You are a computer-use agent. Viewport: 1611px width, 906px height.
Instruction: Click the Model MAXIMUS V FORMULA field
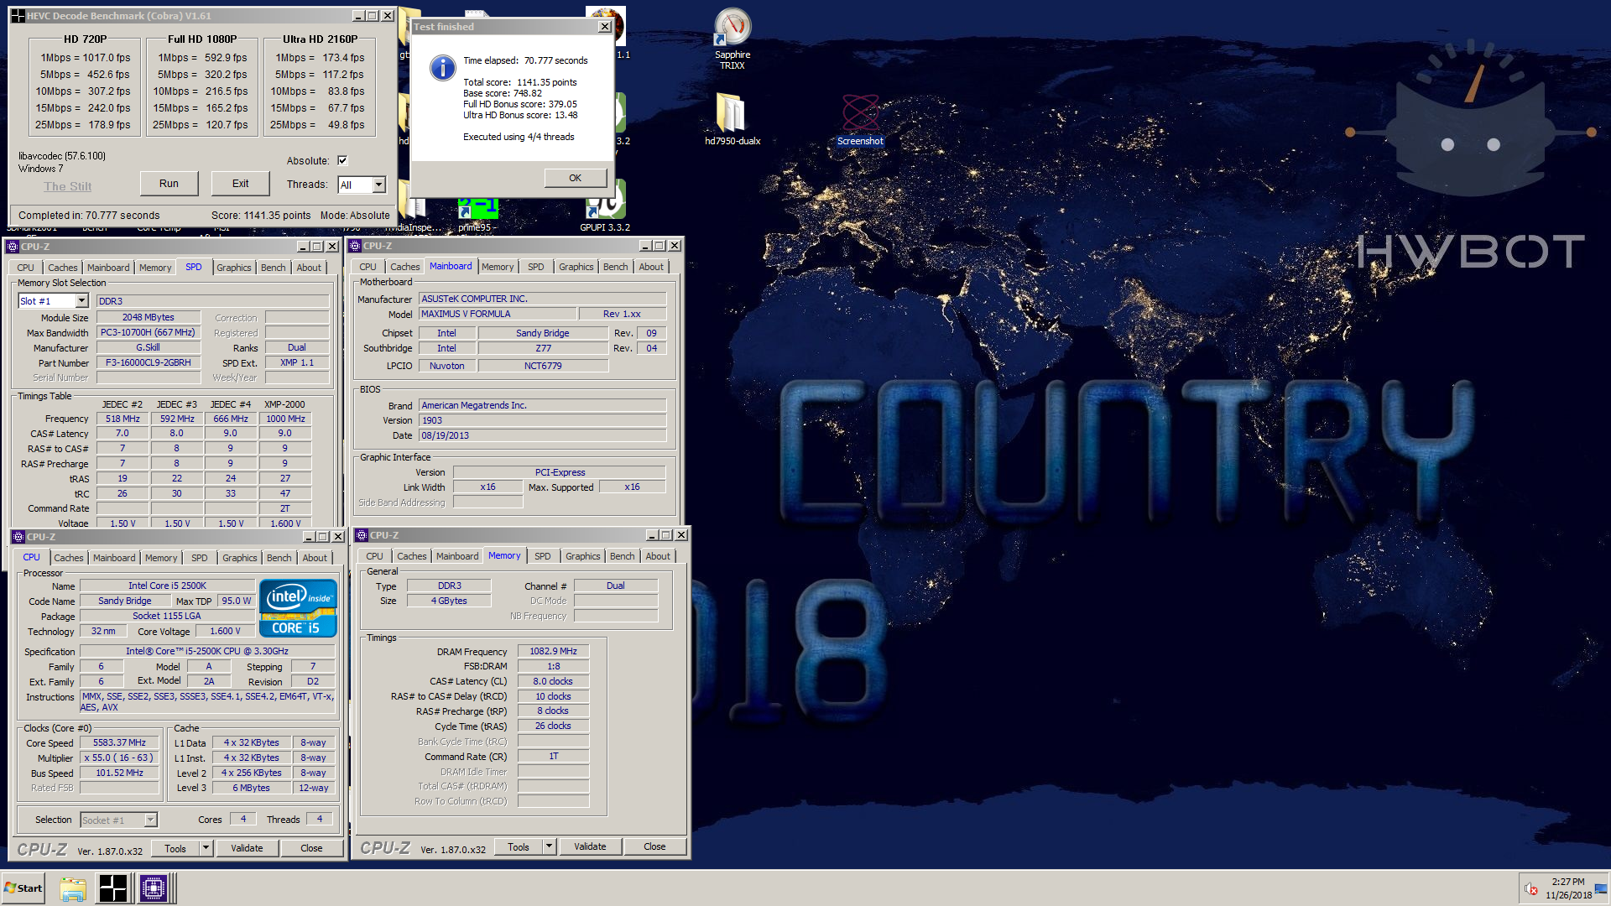point(498,314)
